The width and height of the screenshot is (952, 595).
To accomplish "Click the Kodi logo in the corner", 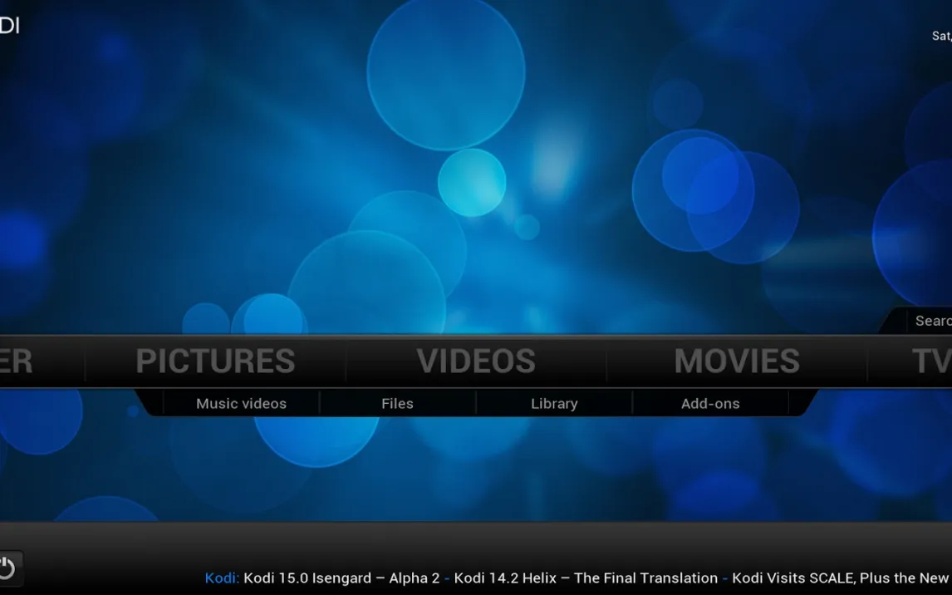I will pyautogui.click(x=9, y=26).
